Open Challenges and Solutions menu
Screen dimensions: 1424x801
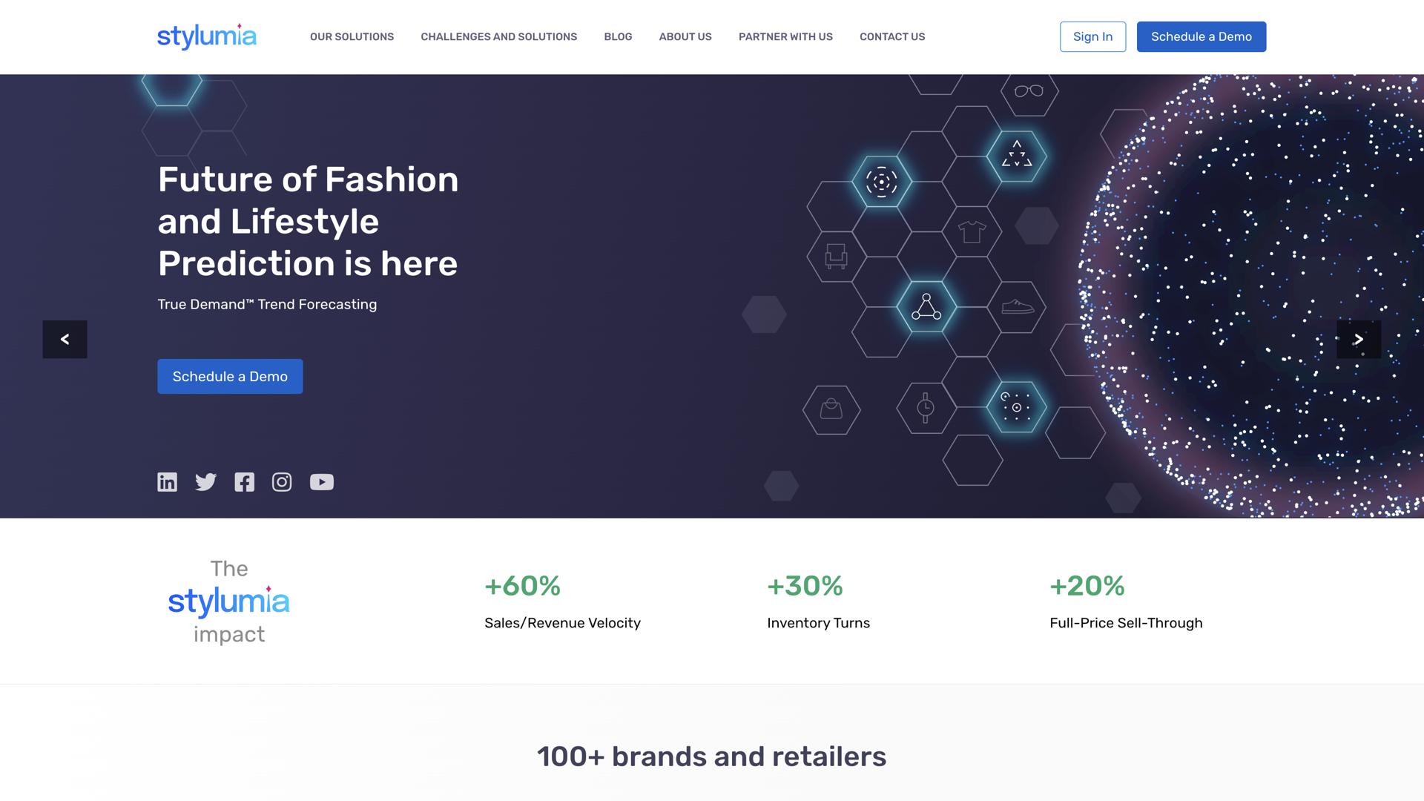[x=498, y=37]
